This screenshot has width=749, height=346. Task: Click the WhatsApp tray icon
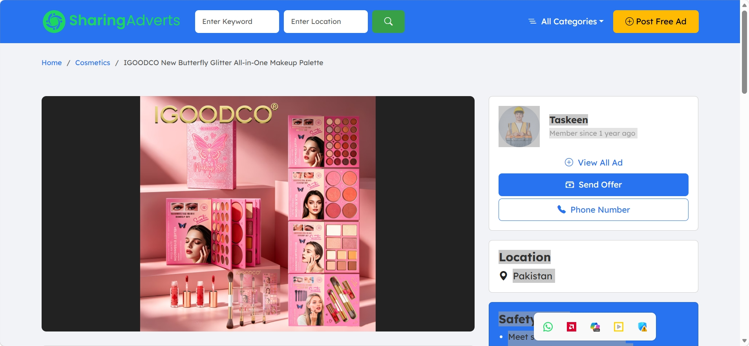click(x=548, y=327)
